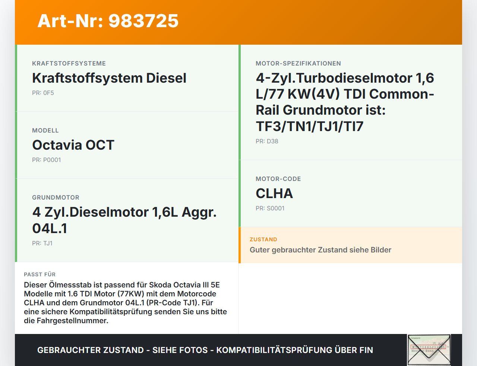Click the Ölmessstab compatibility description paragraph

point(125,303)
